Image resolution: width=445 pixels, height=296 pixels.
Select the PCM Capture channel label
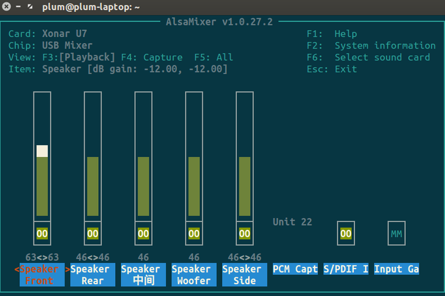coord(295,269)
